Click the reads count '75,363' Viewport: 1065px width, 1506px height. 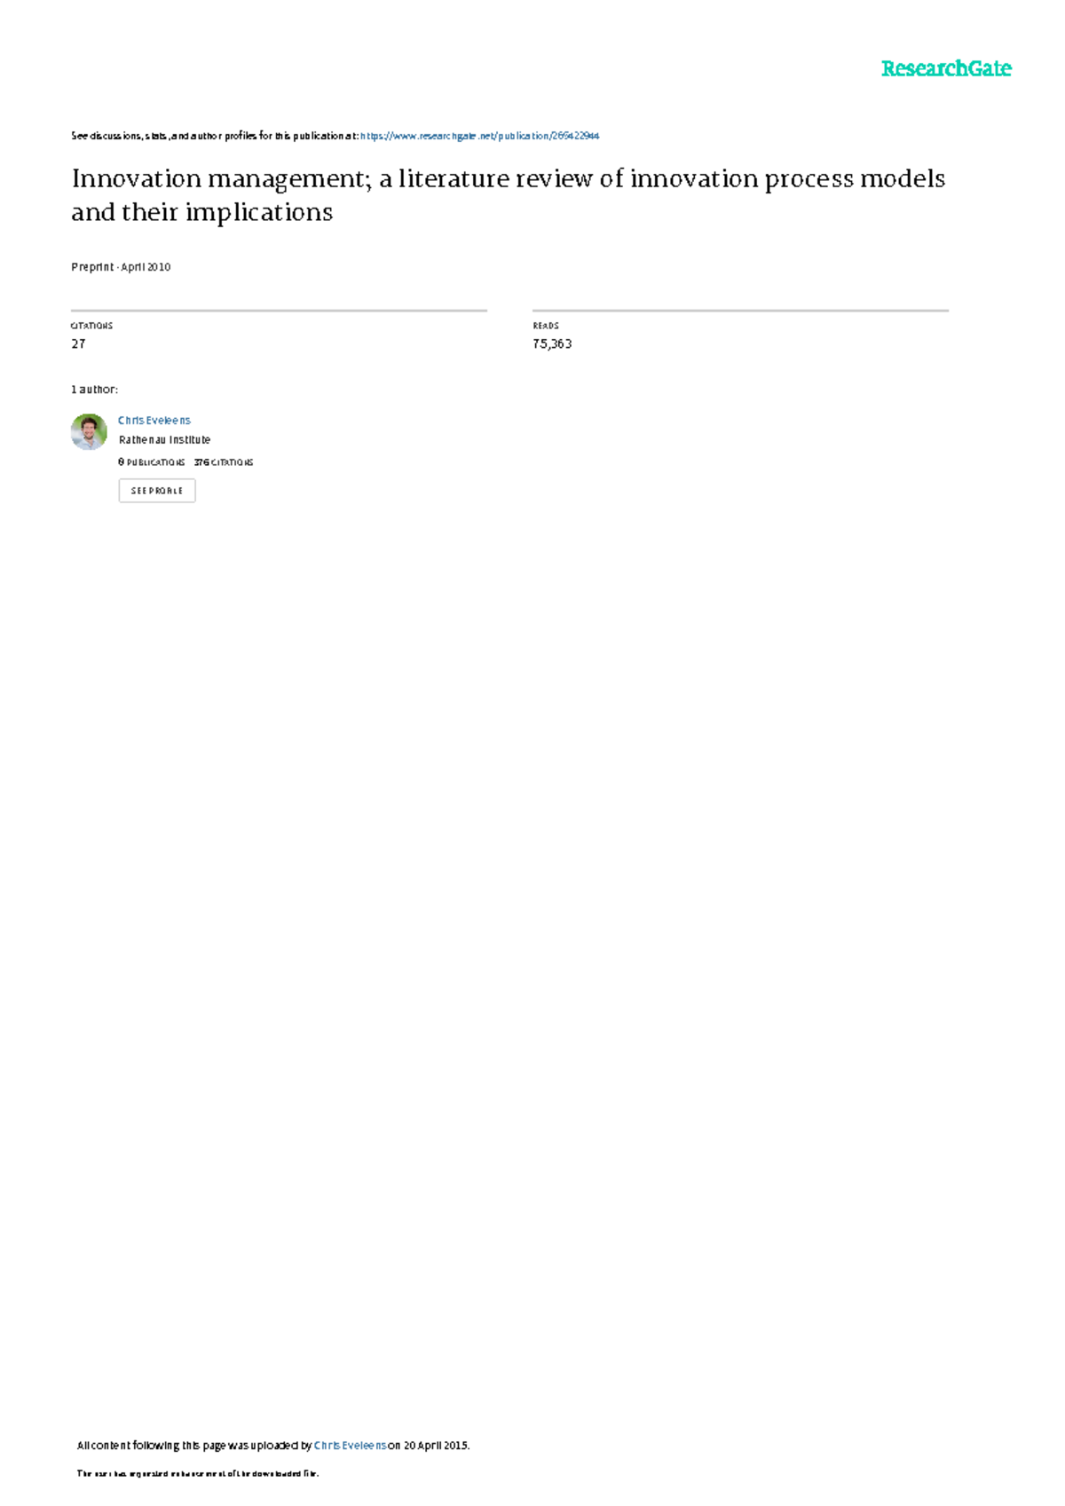coord(552,344)
